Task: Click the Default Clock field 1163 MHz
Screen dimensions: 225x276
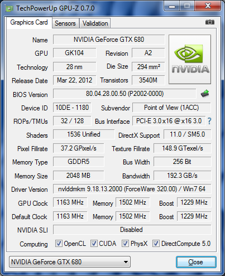Action: 70,216
